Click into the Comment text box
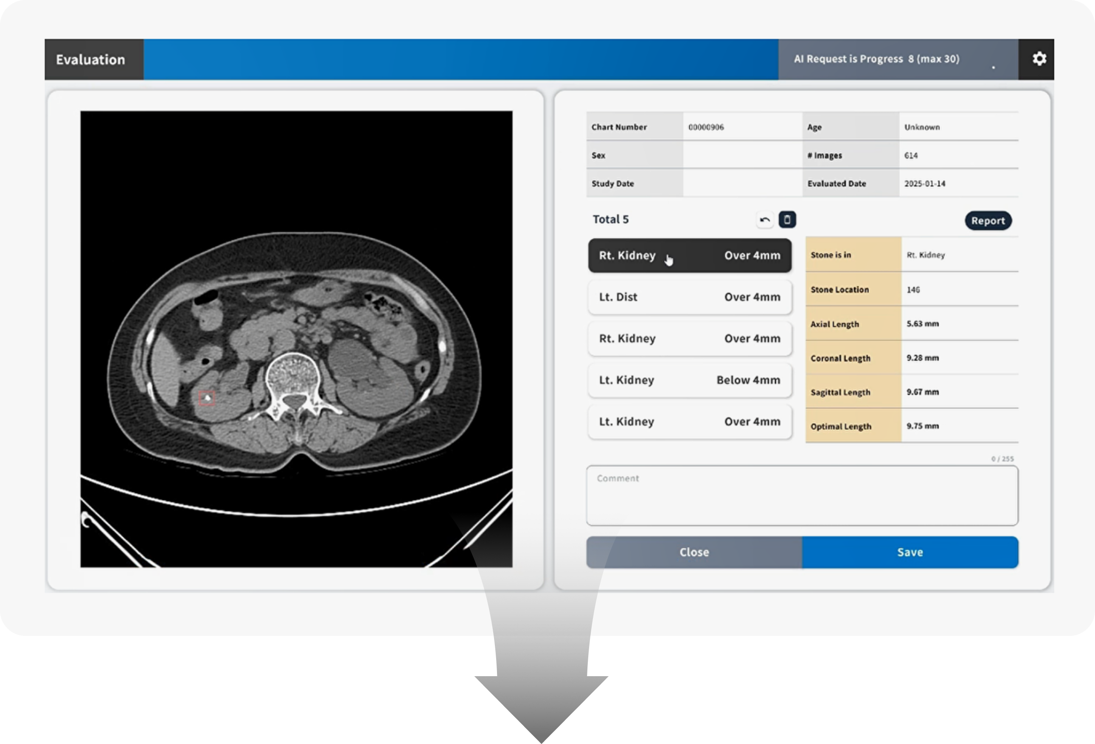Screen dimensions: 1095x744 (x=802, y=496)
